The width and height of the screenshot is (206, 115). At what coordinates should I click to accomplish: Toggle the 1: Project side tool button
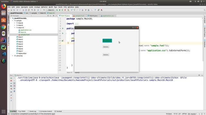pyautogui.click(x=9, y=19)
